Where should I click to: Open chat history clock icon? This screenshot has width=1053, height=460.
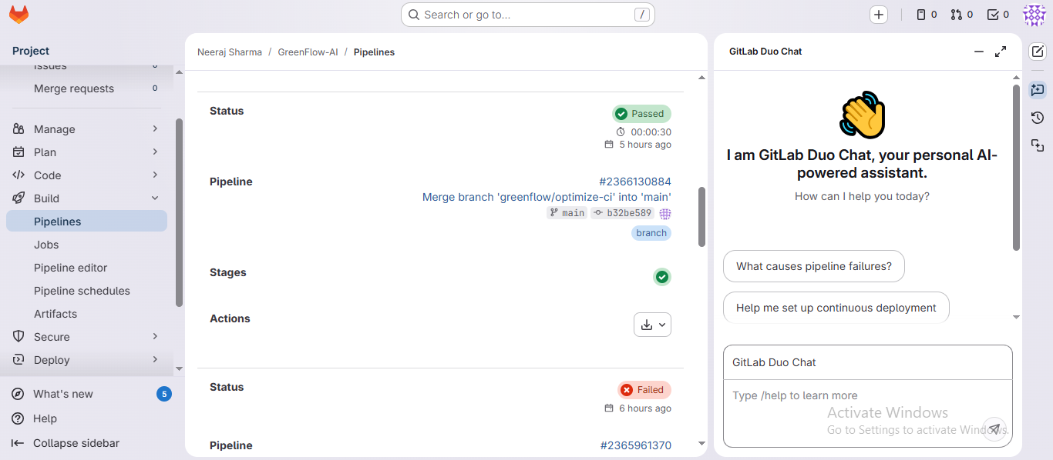click(x=1038, y=118)
